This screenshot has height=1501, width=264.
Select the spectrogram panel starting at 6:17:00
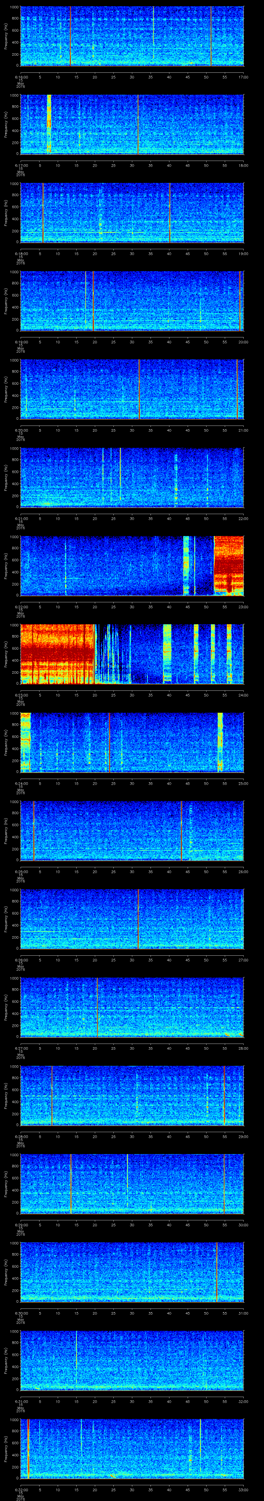coord(132,124)
